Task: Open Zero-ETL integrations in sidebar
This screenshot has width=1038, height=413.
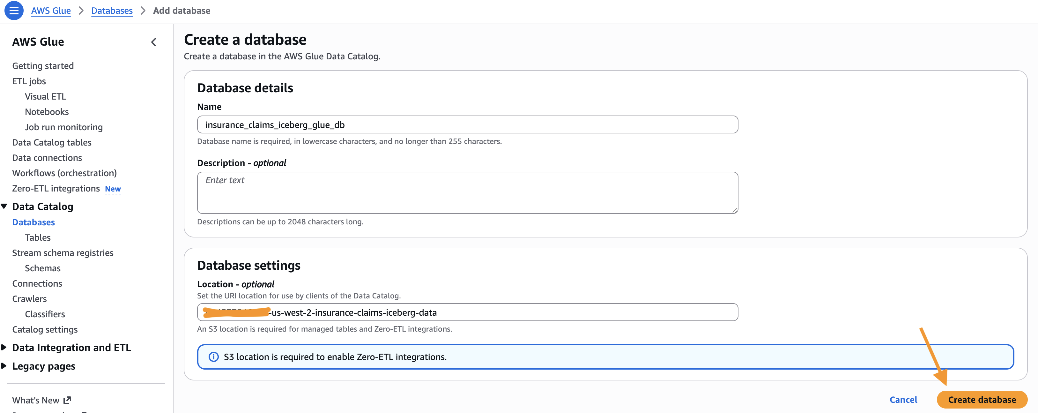Action: 56,188
